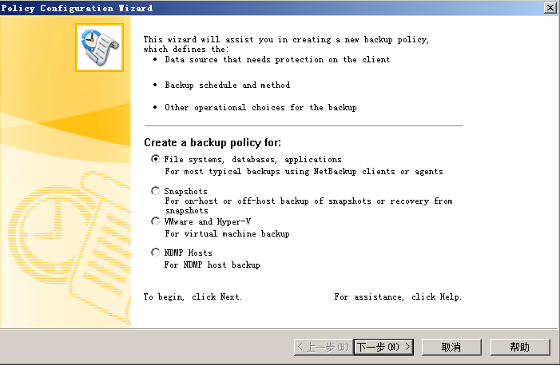Click 'For NDMP host backup' description

click(212, 265)
